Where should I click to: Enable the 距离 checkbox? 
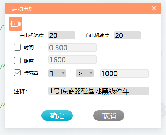click(x=17, y=61)
